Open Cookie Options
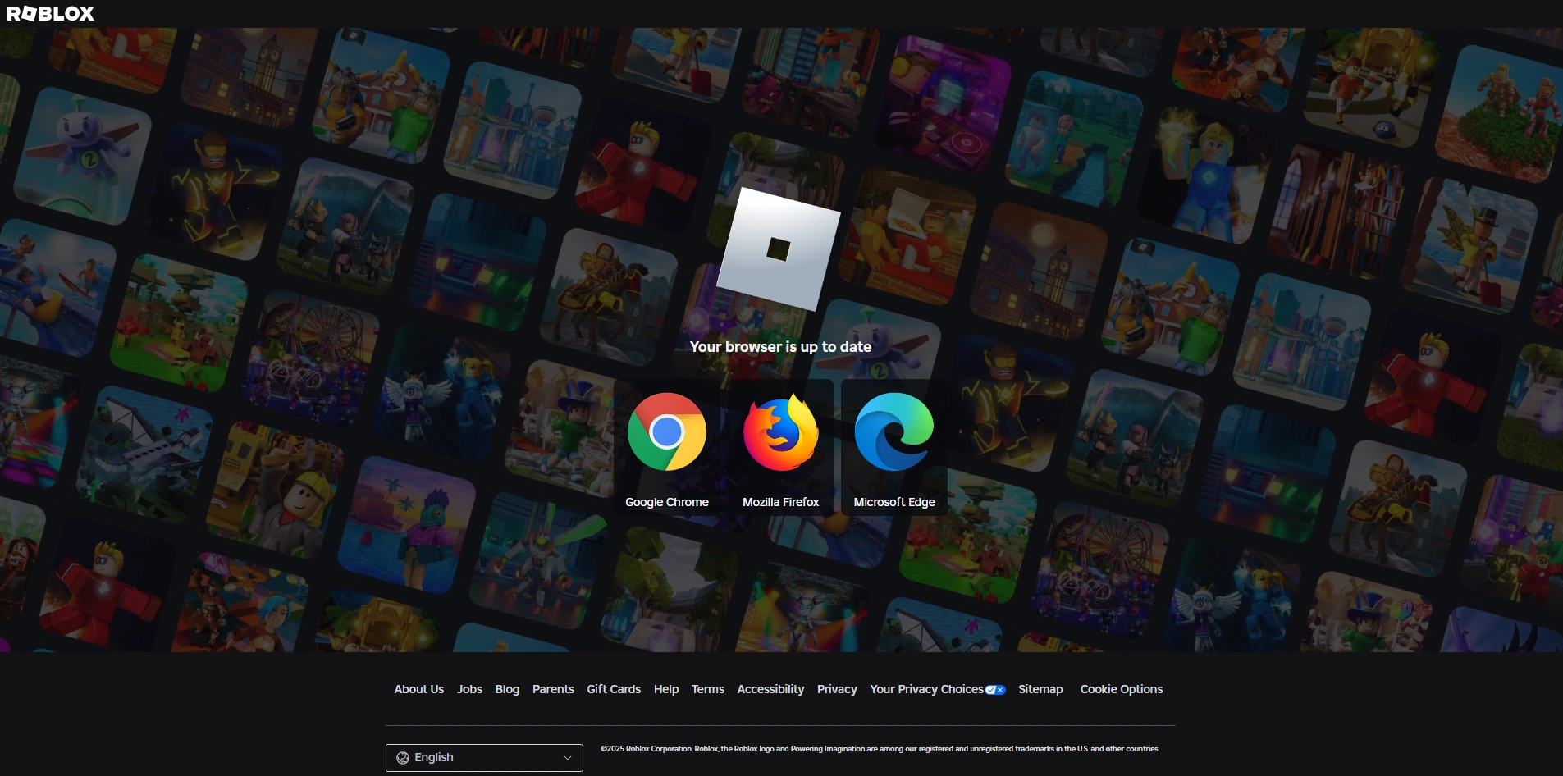This screenshot has height=776, width=1563. pos(1122,689)
